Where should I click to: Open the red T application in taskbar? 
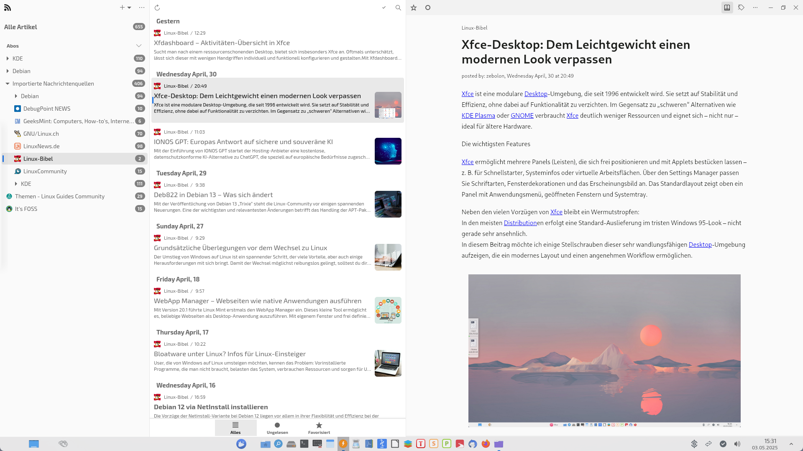coord(421,444)
